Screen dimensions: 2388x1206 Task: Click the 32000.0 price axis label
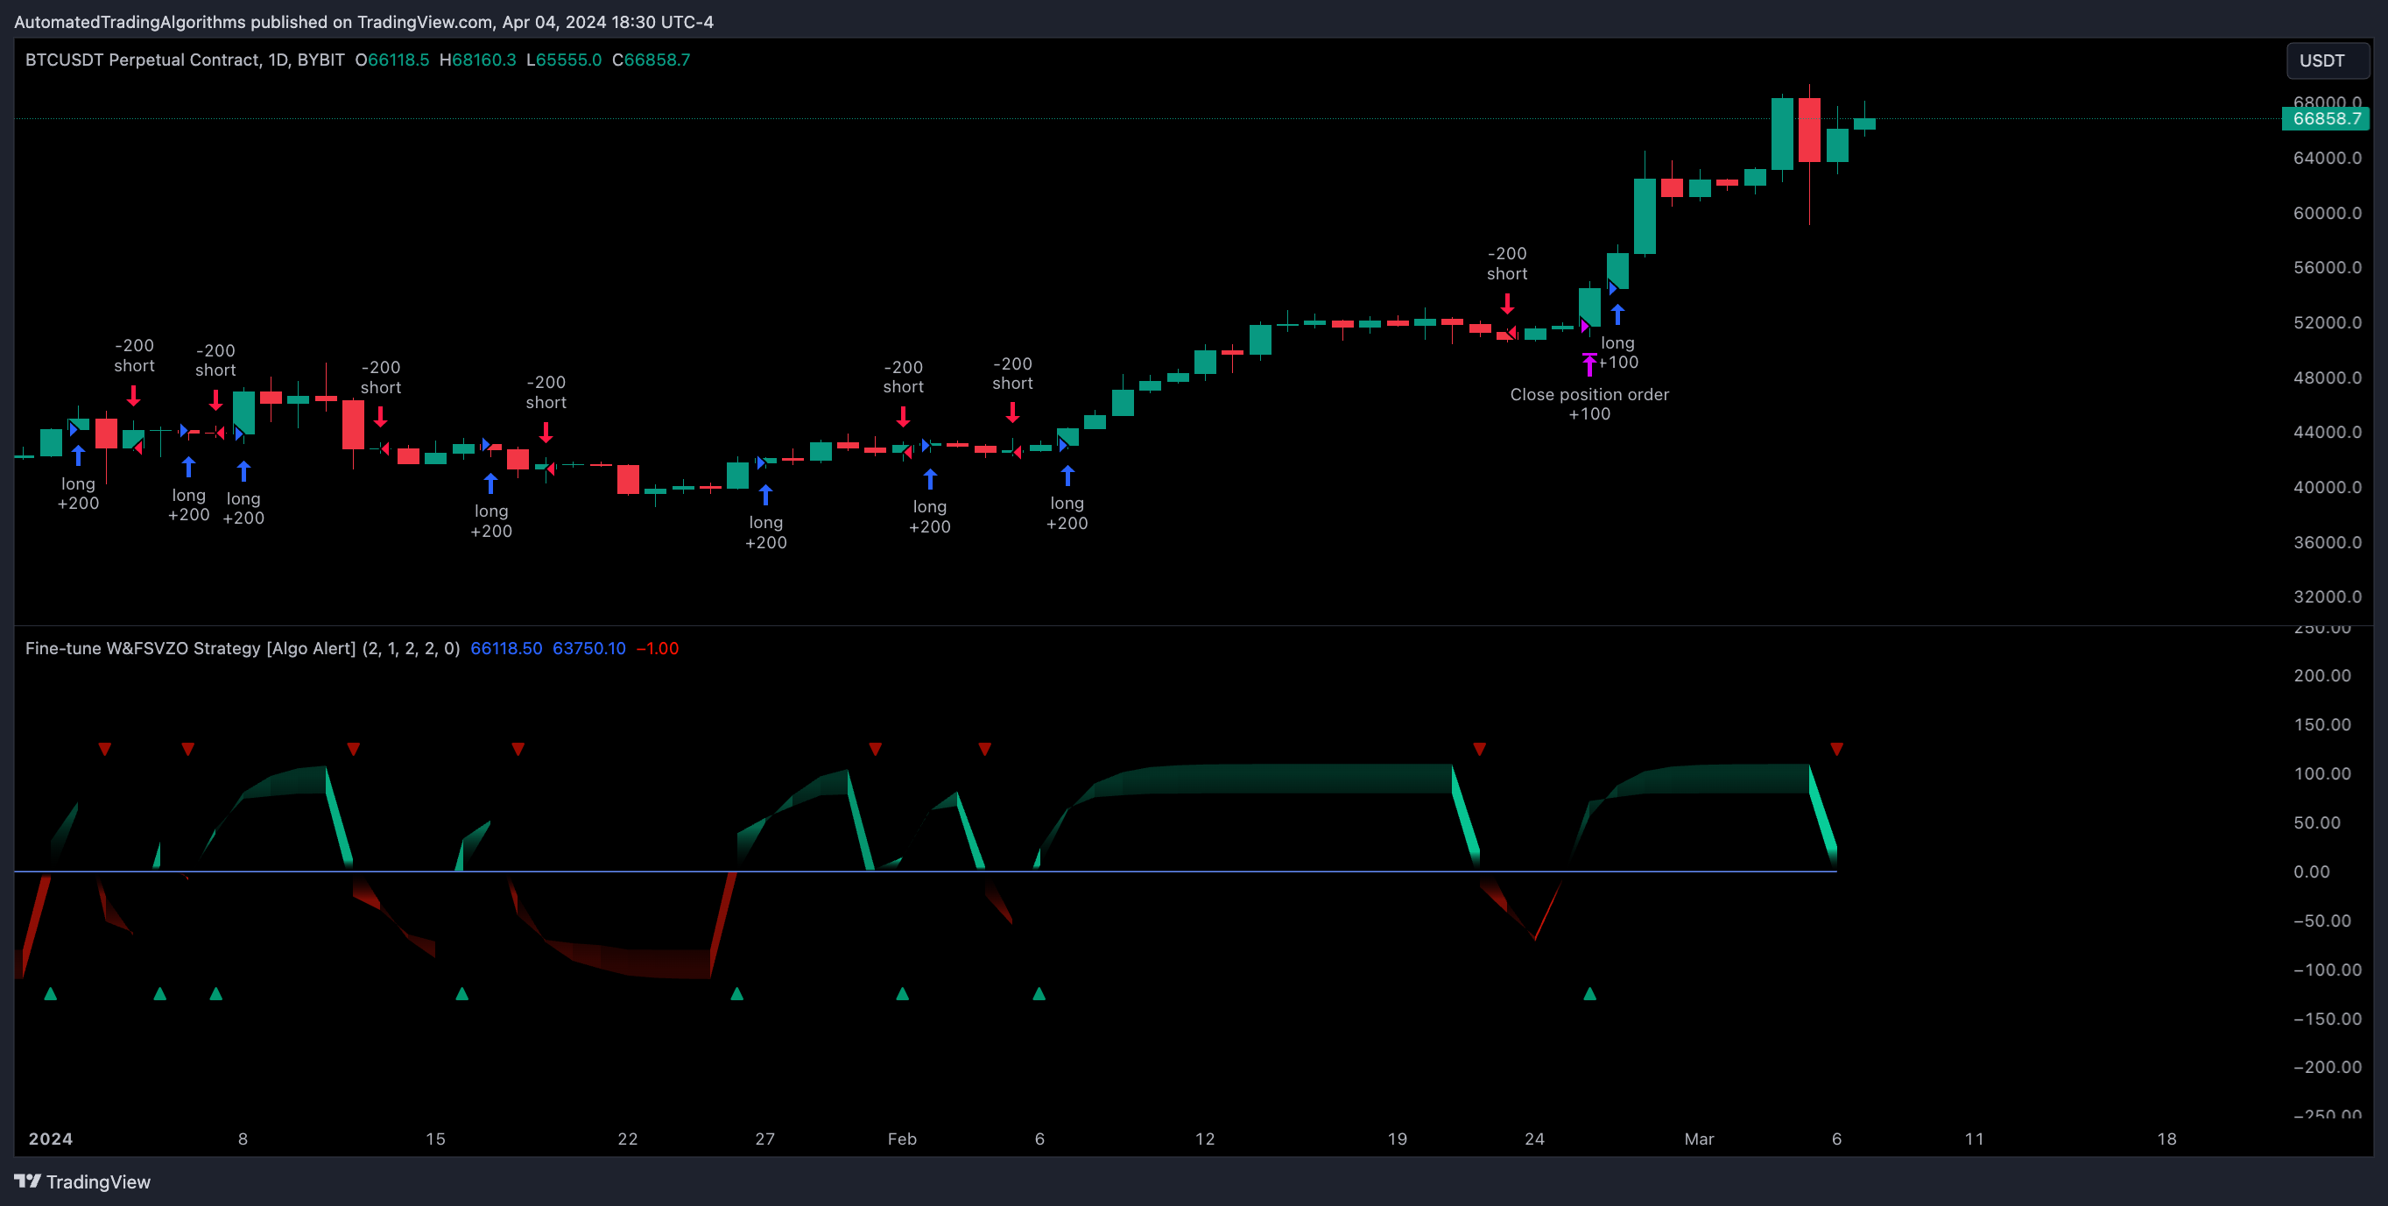coord(2327,597)
